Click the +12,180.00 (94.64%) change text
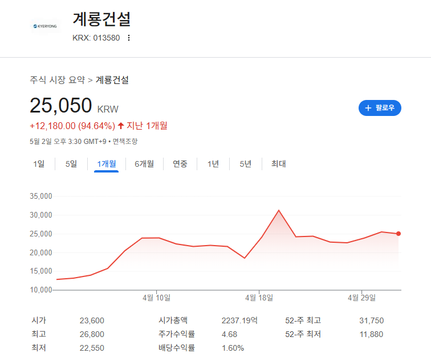Screen dimensions: 431x357 (72, 126)
